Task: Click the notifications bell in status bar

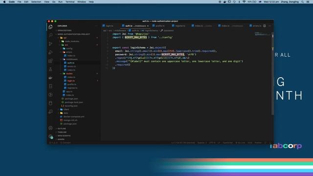Action: [270, 143]
